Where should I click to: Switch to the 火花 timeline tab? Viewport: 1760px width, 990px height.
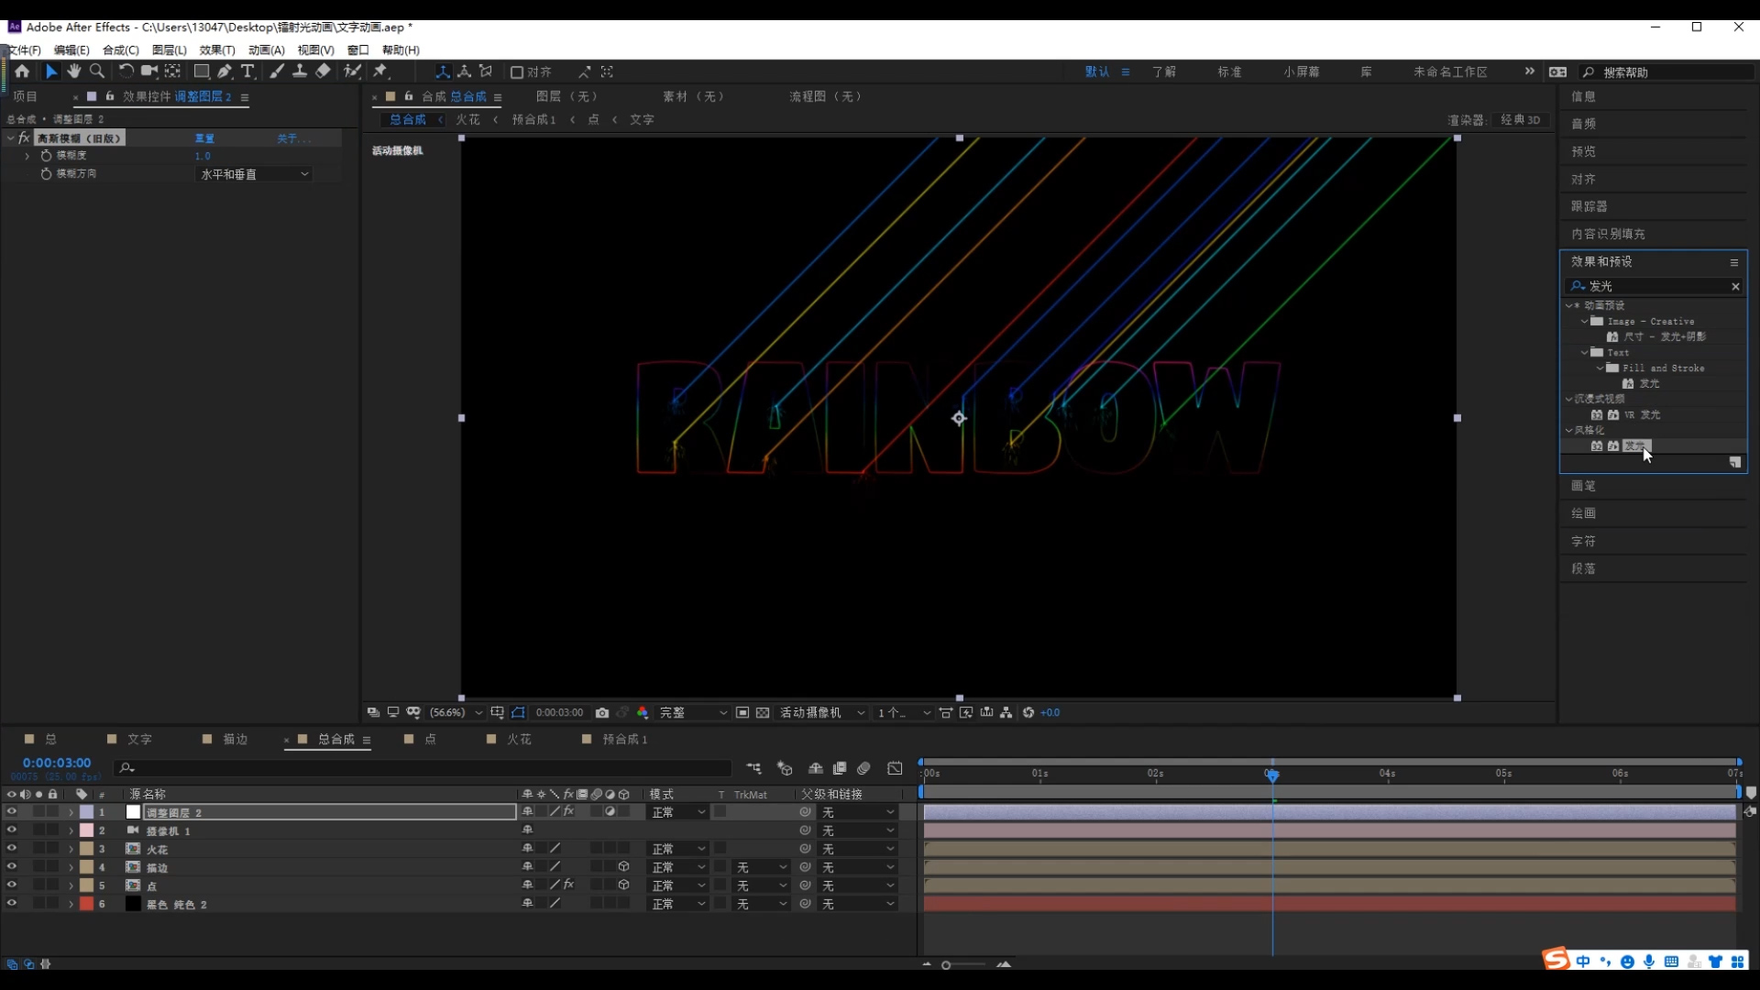coord(518,740)
